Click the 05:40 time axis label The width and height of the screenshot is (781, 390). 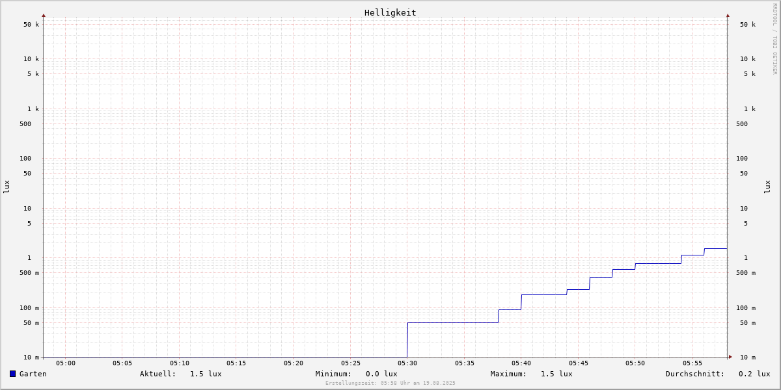521,363
